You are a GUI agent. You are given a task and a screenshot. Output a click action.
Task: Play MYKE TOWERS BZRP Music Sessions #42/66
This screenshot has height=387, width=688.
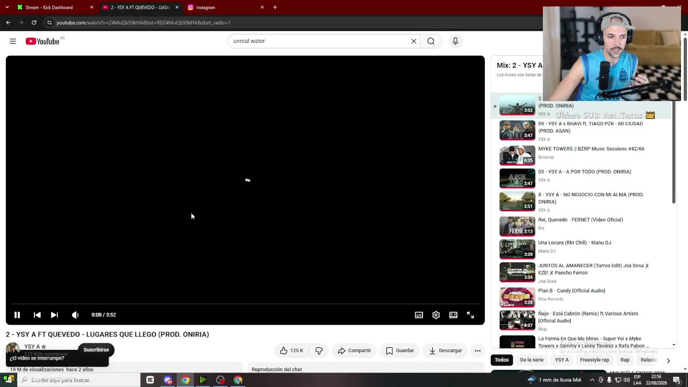click(580, 155)
